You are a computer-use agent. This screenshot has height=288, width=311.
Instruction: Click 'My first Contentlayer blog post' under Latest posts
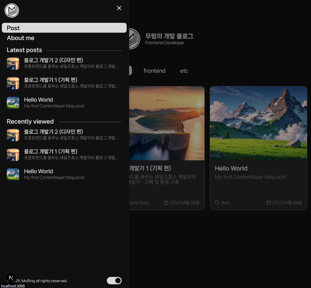(x=54, y=106)
